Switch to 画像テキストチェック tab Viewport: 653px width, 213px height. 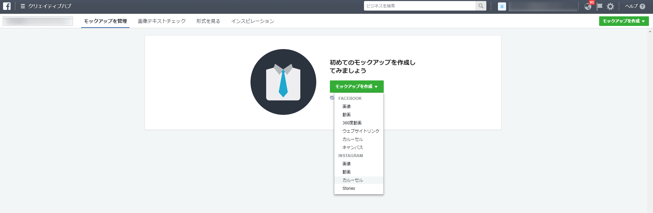(x=162, y=21)
